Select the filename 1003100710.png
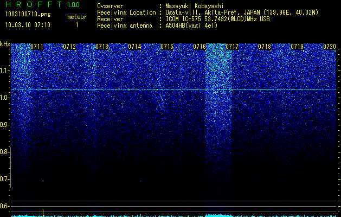The image size is (341, 217). 28,14
